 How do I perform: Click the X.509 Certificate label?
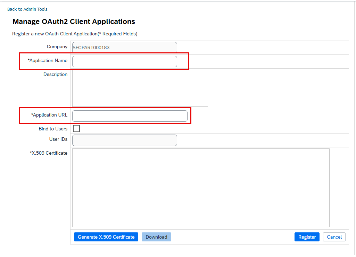(49, 153)
